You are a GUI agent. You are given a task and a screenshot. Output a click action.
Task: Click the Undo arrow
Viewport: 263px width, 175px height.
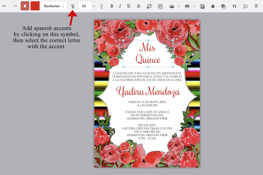point(5,6)
